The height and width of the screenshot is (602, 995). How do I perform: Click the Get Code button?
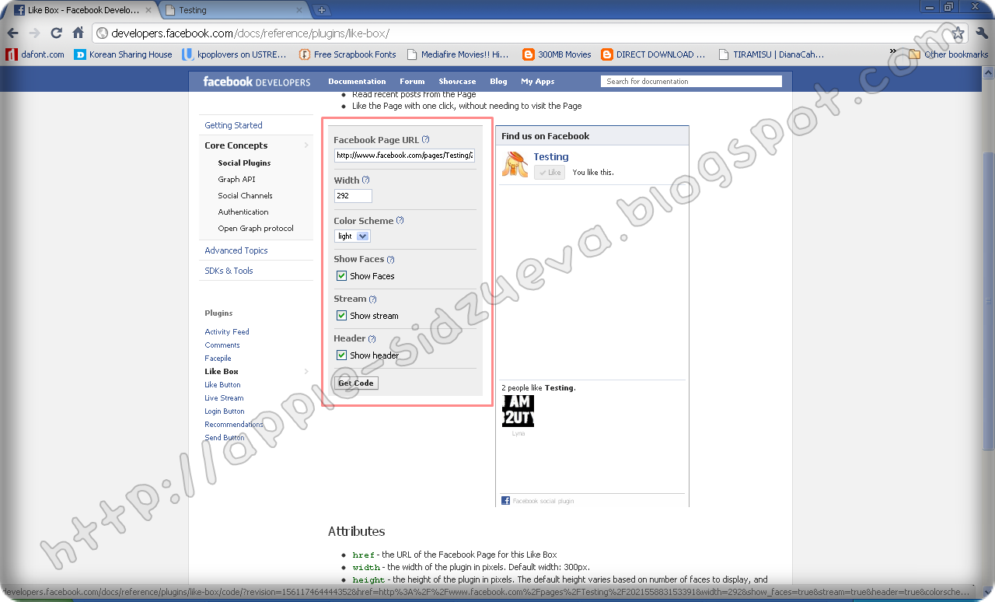tap(356, 383)
